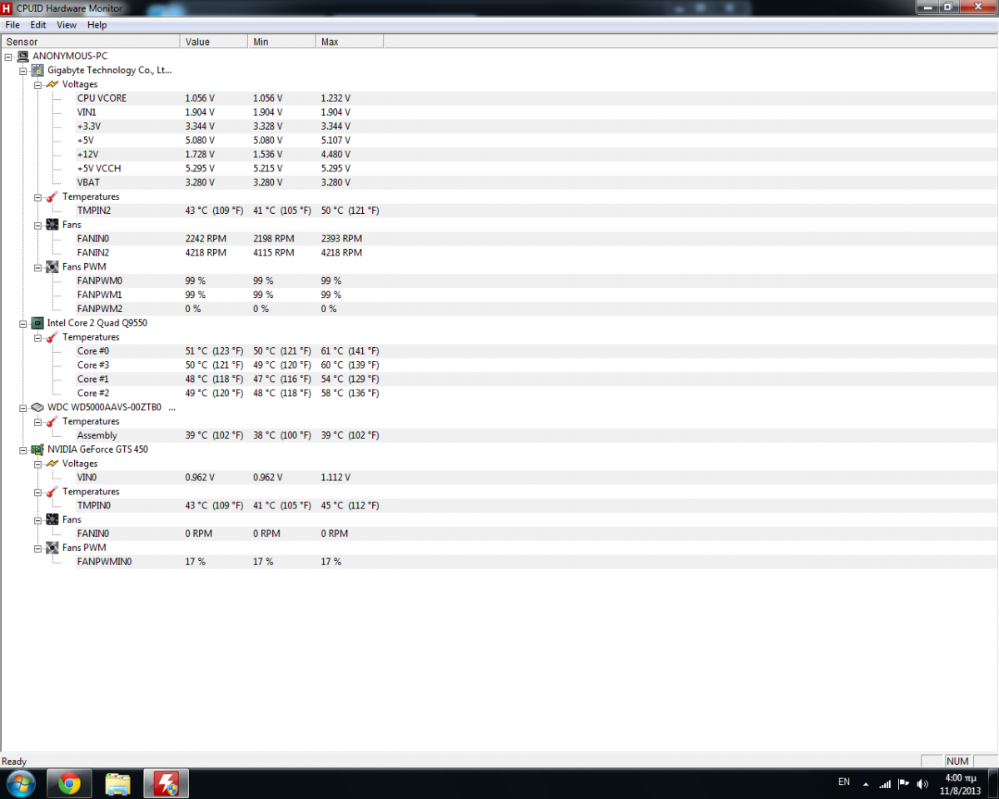
Task: Click the volume speaker tray icon
Action: click(922, 783)
